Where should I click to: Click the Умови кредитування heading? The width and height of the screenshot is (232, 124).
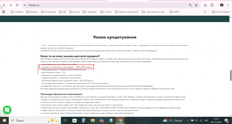115,37
